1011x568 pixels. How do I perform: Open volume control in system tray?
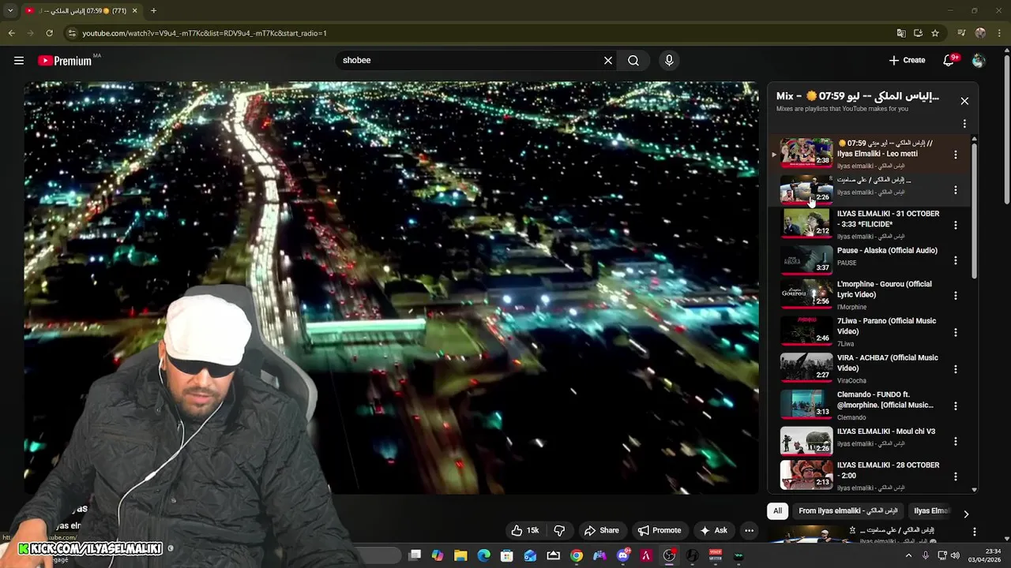(x=955, y=555)
